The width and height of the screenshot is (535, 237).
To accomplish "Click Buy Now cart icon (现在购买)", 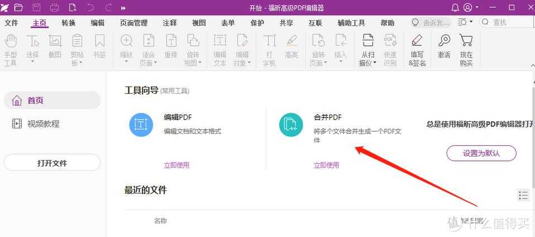I will tap(466, 50).
